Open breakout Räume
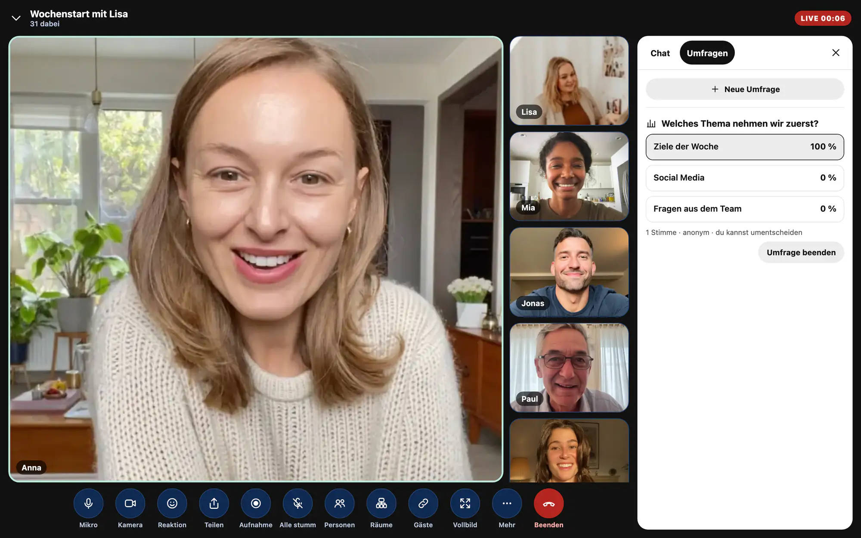 [x=381, y=503]
